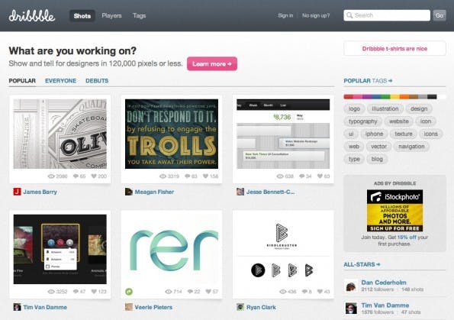
Task: Open Tim Van Damme's dark UI shot
Action: pyautogui.click(x=60, y=249)
